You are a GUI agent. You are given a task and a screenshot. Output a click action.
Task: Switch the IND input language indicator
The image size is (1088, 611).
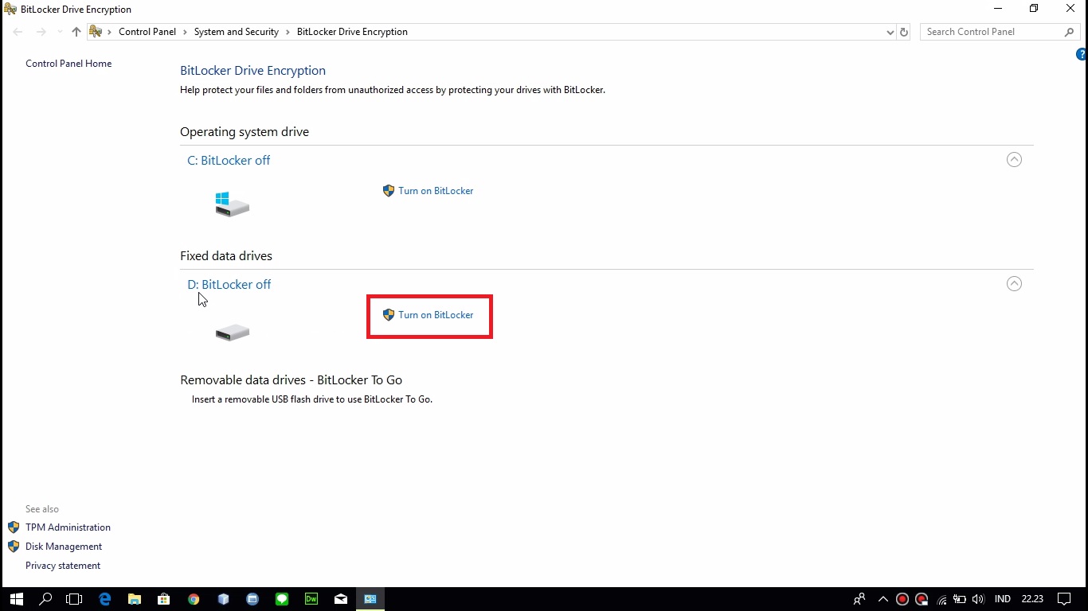click(1003, 599)
